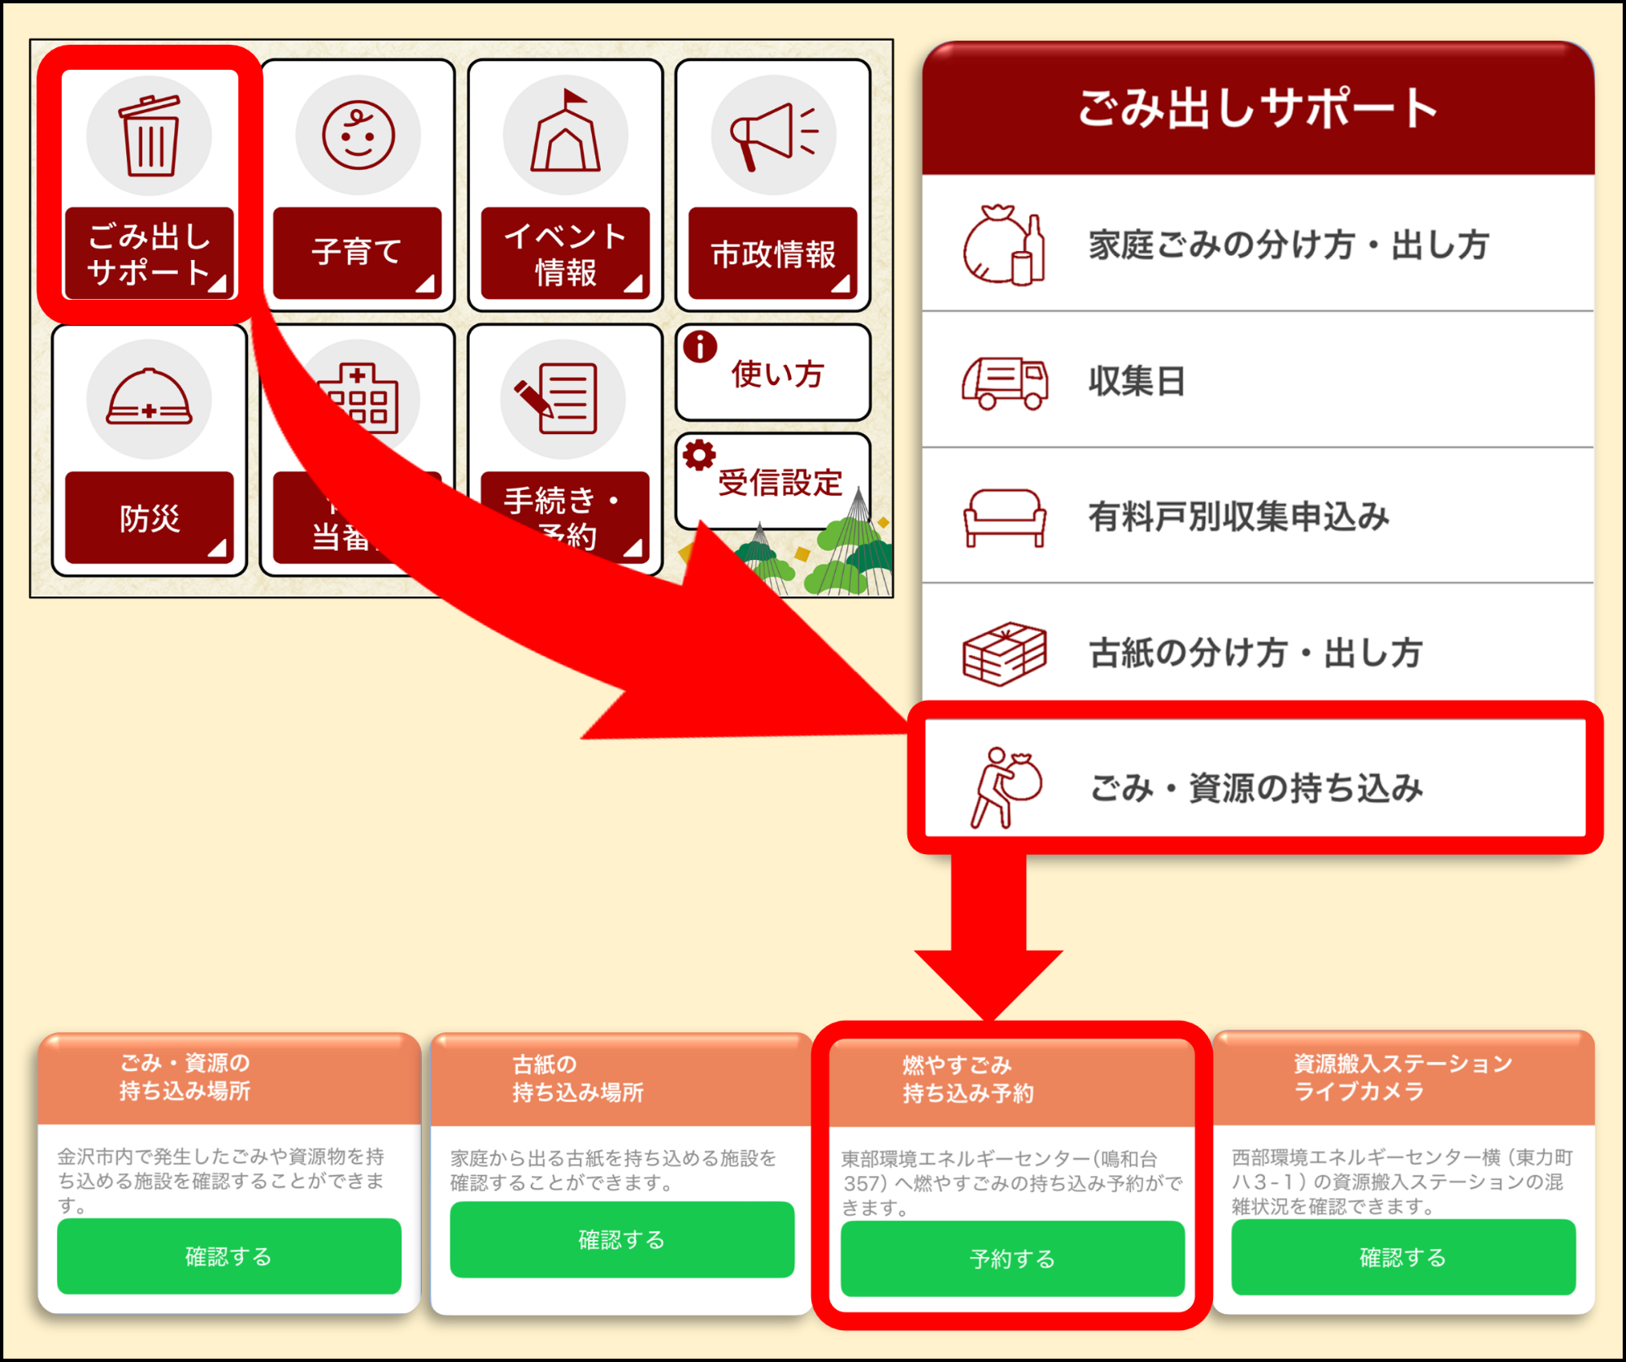1626x1362 pixels.
Task: Tap the sofa icon for 有料戸別収集申込み
Action: [1005, 517]
